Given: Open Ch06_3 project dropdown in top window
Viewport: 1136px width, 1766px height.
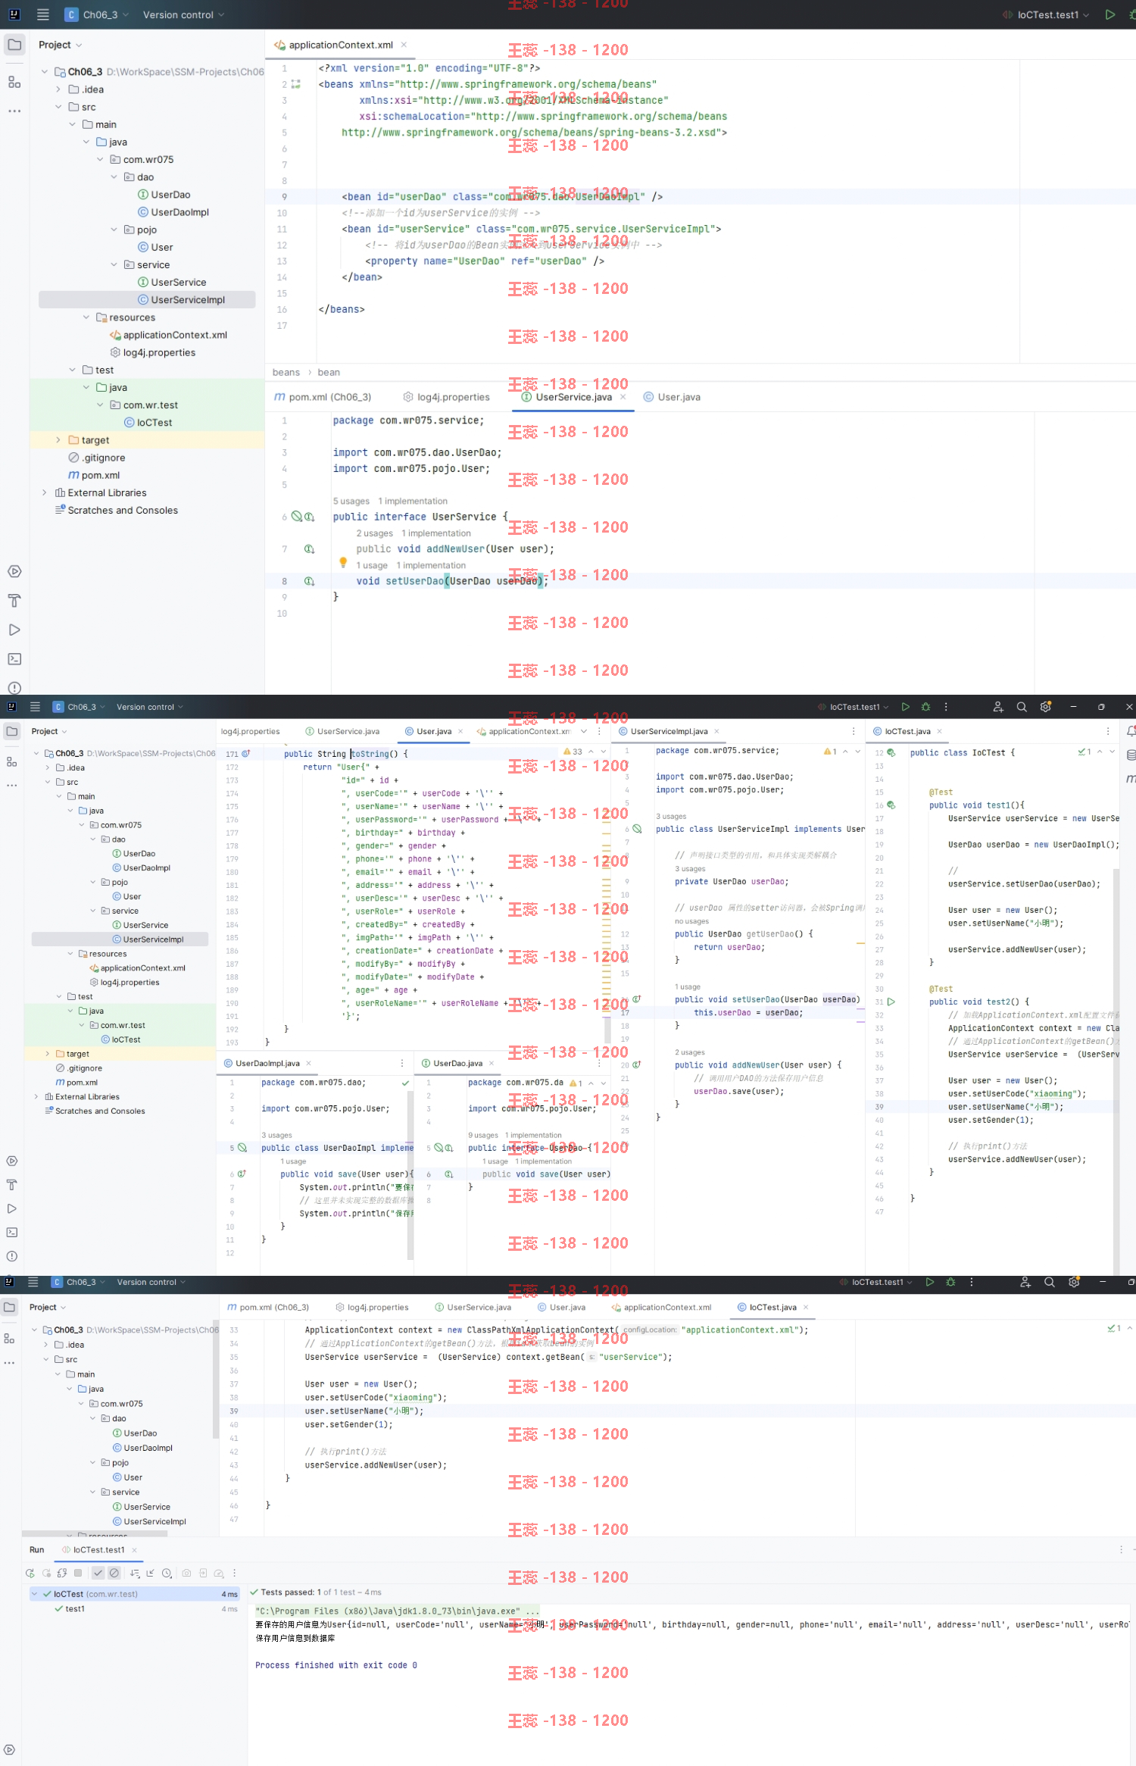Looking at the screenshot, I should (97, 14).
